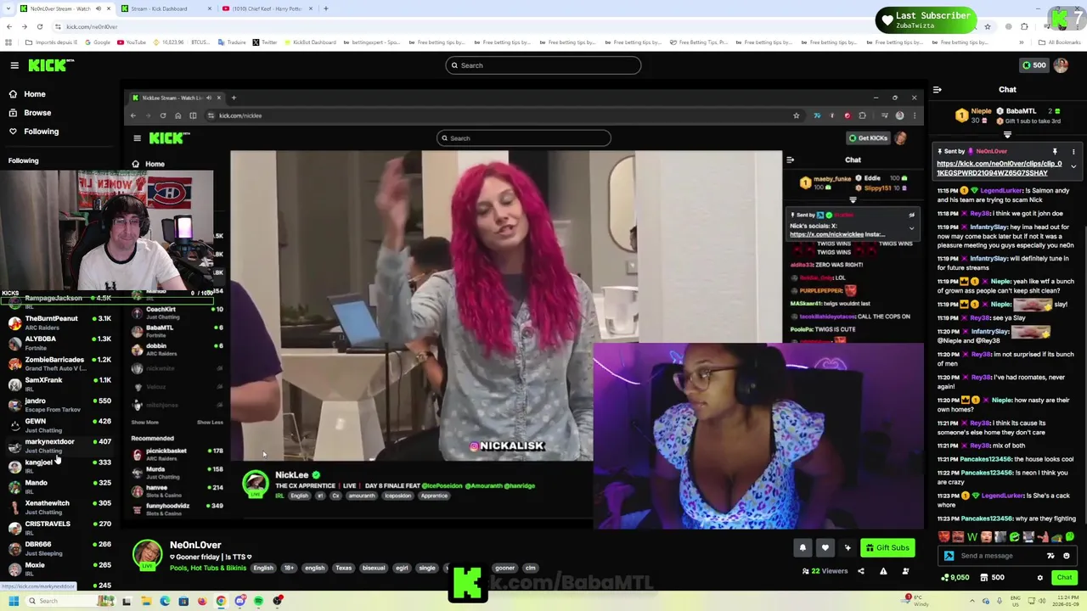The image size is (1087, 611).
Task: Switch to Chief Keef YouTube tab
Action: [268, 8]
